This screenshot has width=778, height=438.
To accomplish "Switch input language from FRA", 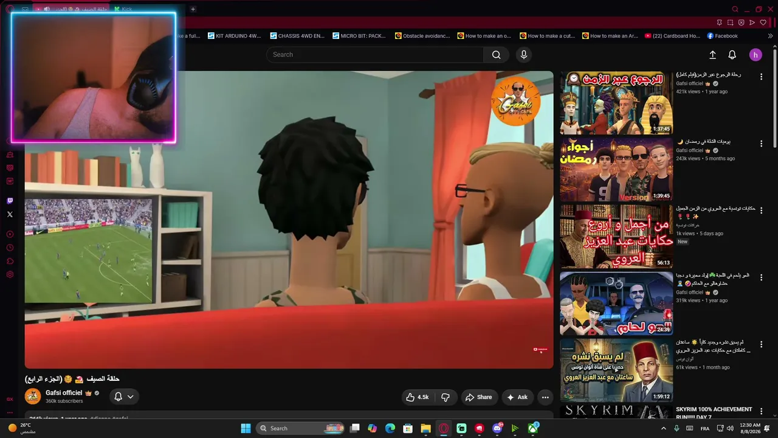I will (x=705, y=428).
